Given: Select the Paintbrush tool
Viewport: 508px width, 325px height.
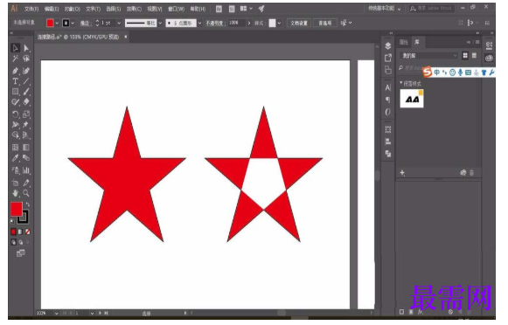Looking at the screenshot, I should pyautogui.click(x=26, y=92).
